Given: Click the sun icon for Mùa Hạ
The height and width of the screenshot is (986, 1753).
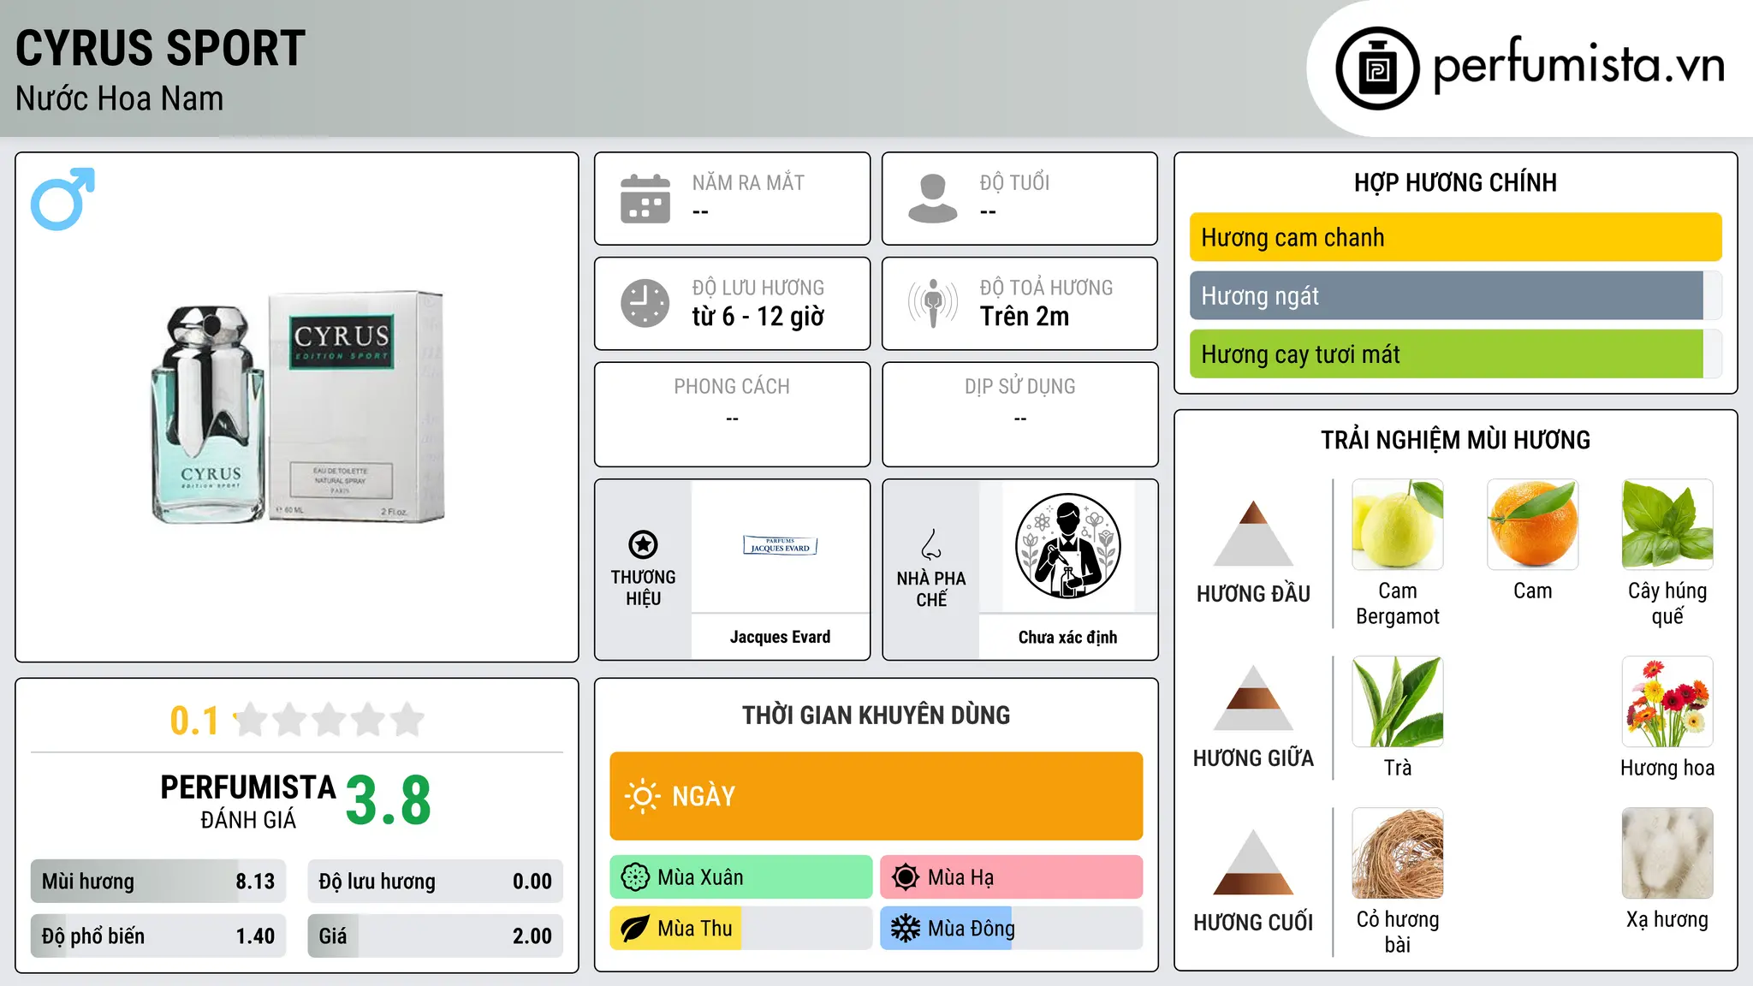Looking at the screenshot, I should pos(906,877).
